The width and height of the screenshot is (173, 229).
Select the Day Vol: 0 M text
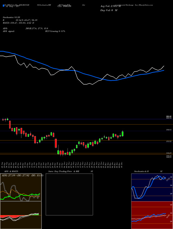pyautogui.click(x=109, y=10)
